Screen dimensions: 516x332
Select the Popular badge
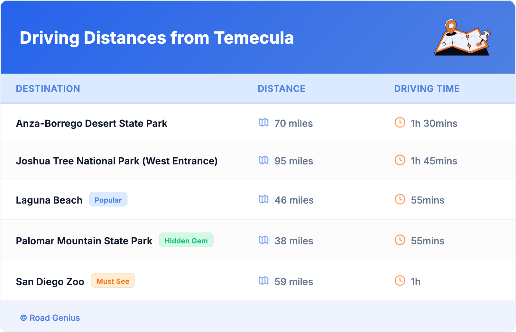(x=108, y=200)
